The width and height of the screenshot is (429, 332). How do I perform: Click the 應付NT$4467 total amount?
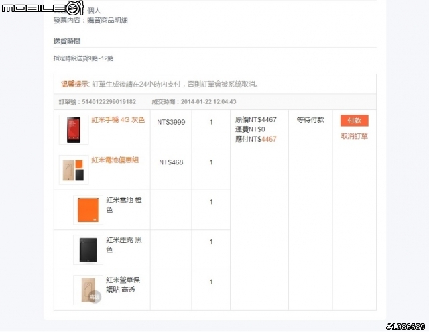tap(256, 139)
